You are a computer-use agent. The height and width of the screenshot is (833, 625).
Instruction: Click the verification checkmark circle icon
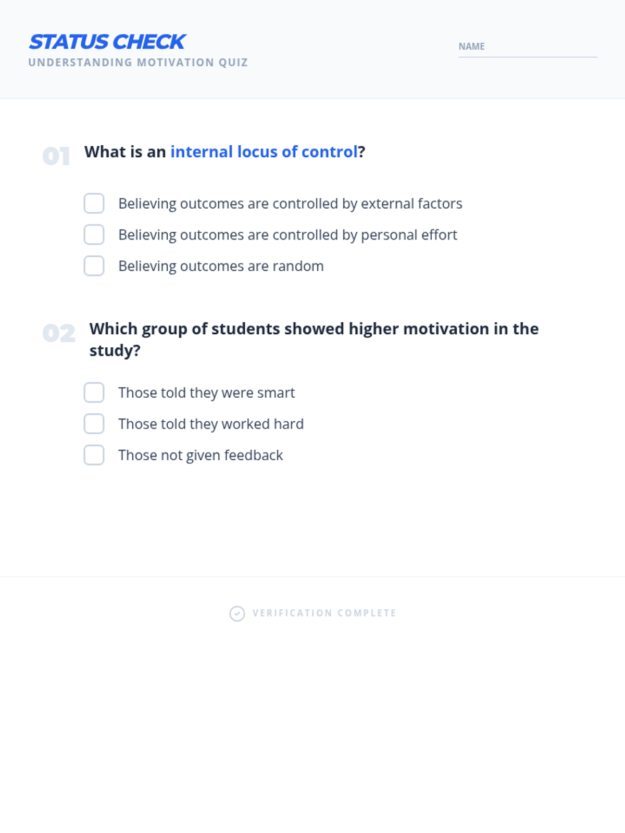click(237, 614)
